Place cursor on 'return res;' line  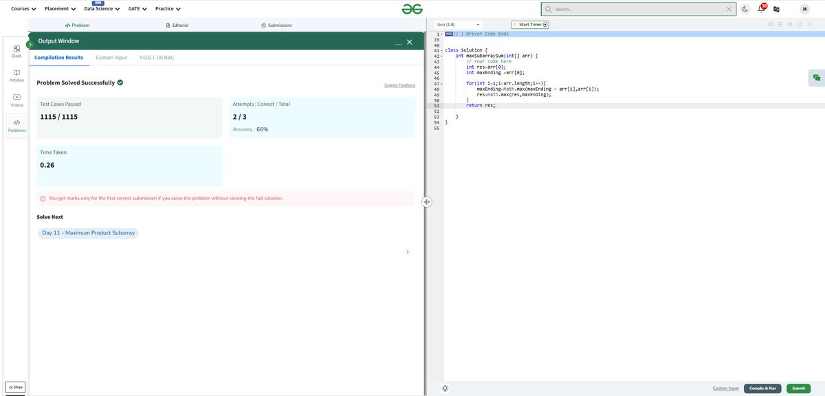tap(481, 106)
